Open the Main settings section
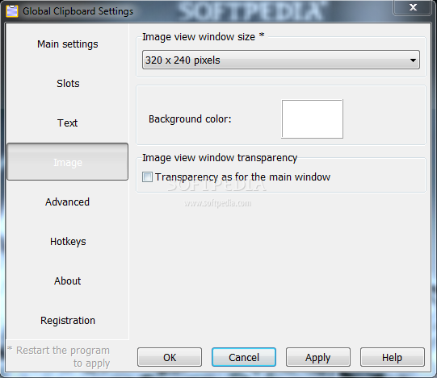Image resolution: width=437 pixels, height=378 pixels. point(67,44)
